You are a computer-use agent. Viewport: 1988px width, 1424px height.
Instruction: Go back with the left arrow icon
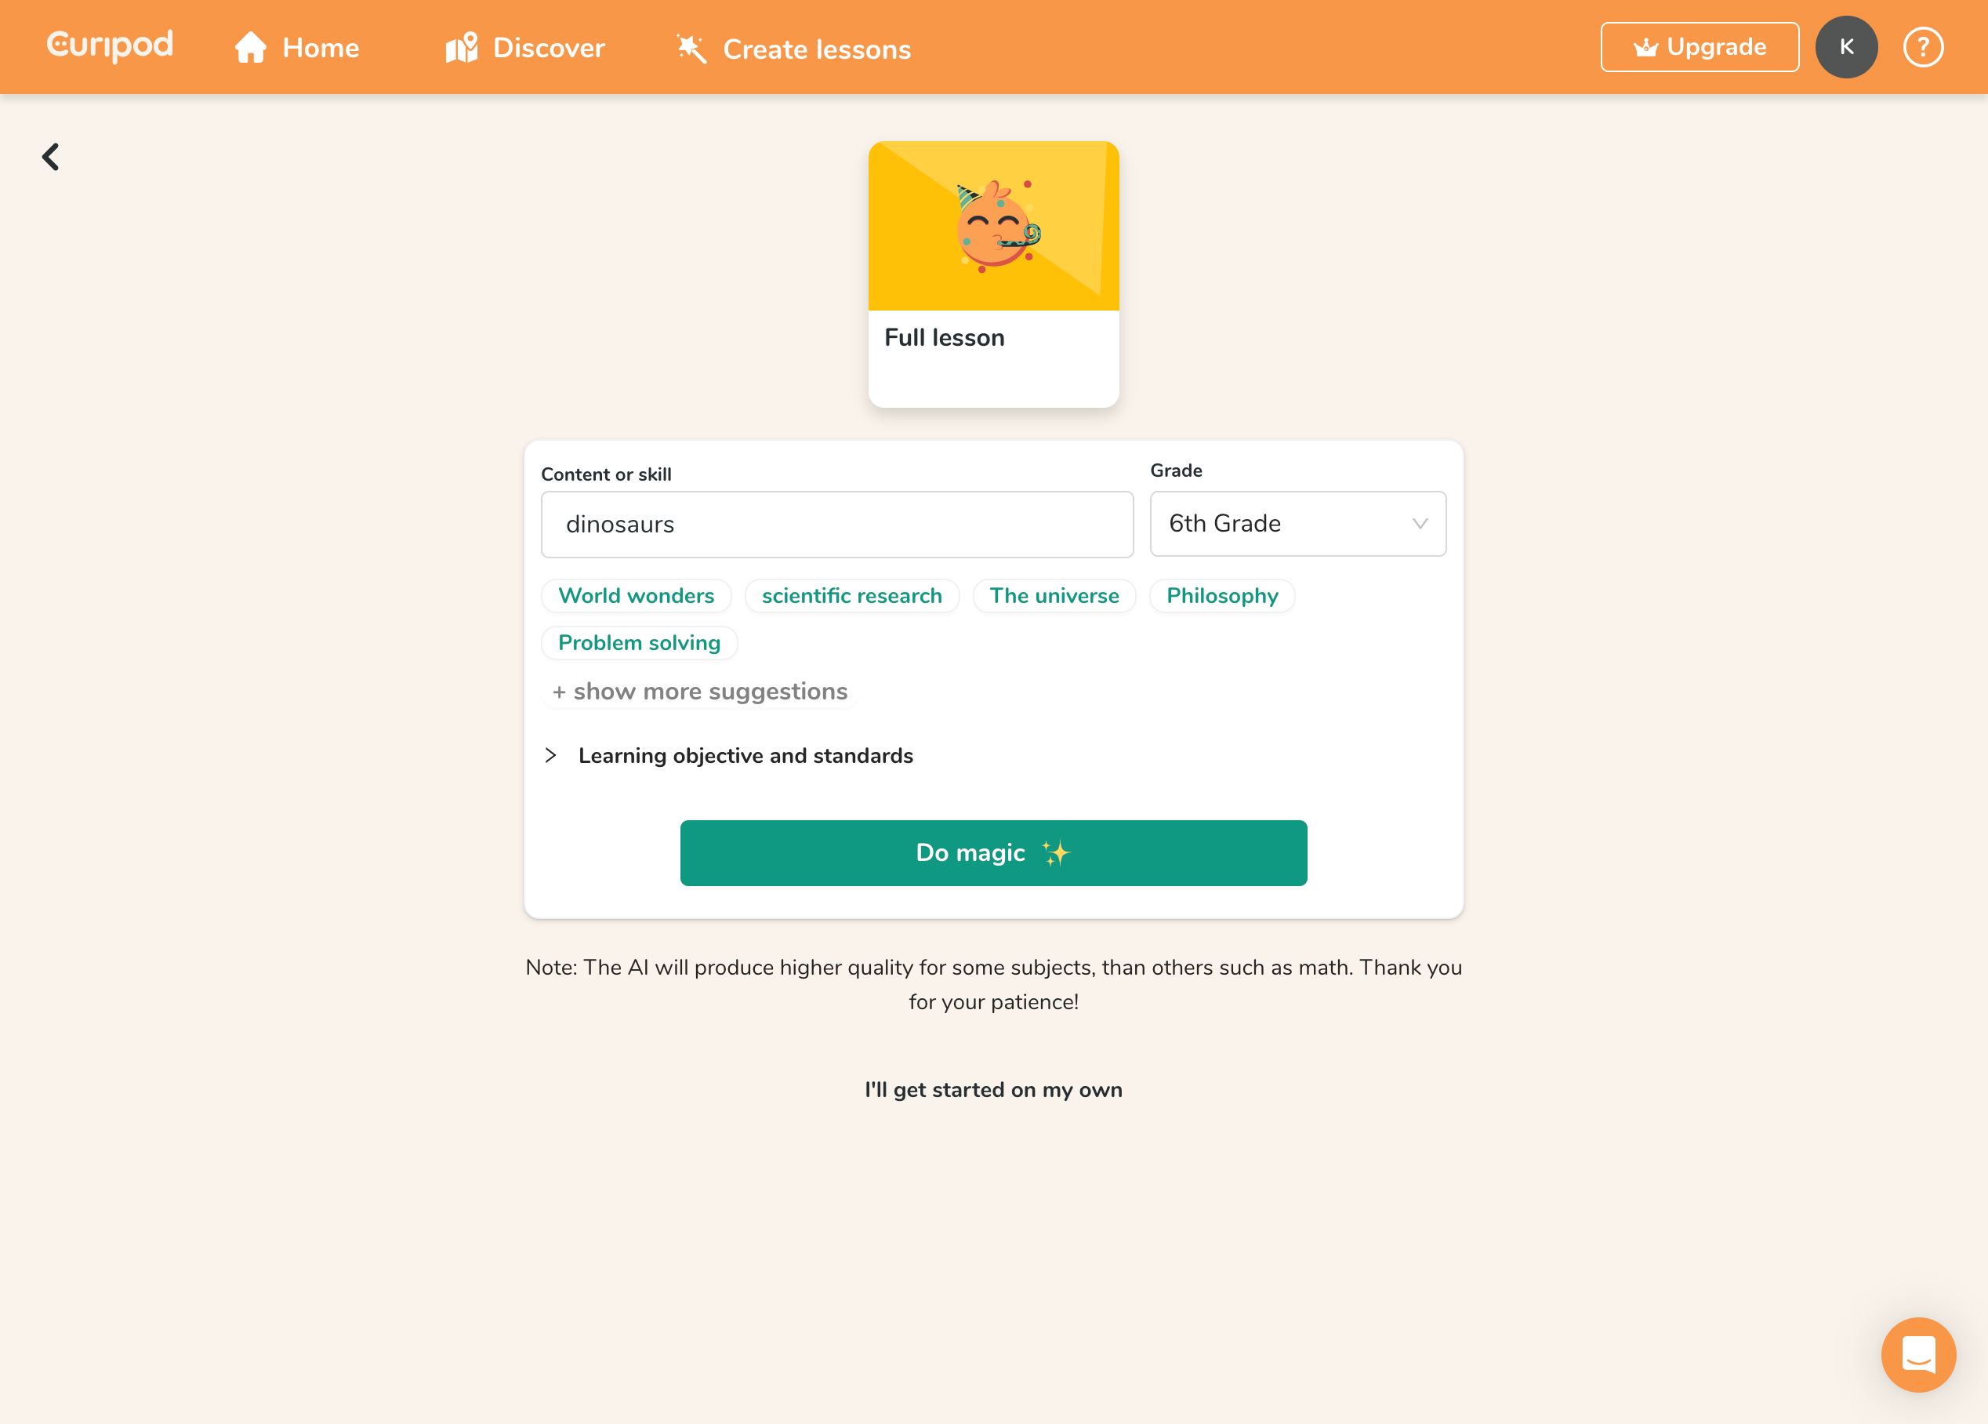pyautogui.click(x=51, y=157)
